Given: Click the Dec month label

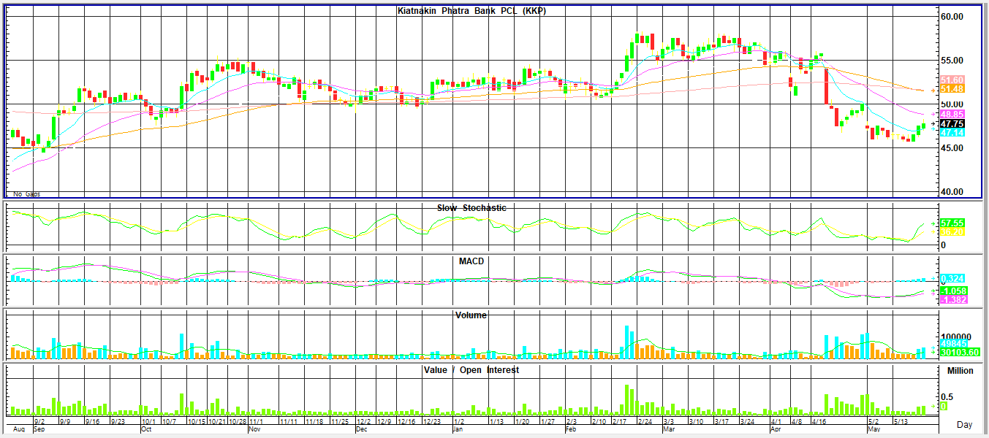Looking at the screenshot, I should [x=361, y=429].
